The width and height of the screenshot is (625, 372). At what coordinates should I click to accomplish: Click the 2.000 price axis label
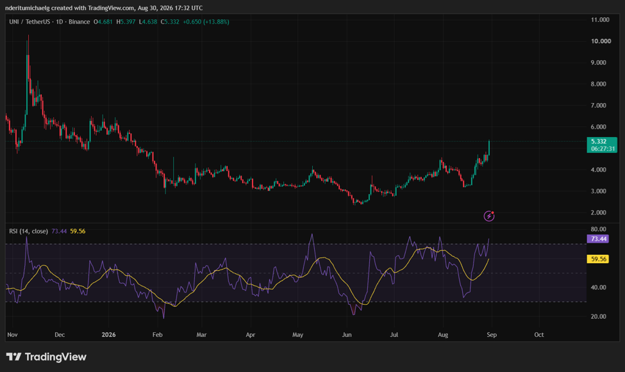point(598,213)
